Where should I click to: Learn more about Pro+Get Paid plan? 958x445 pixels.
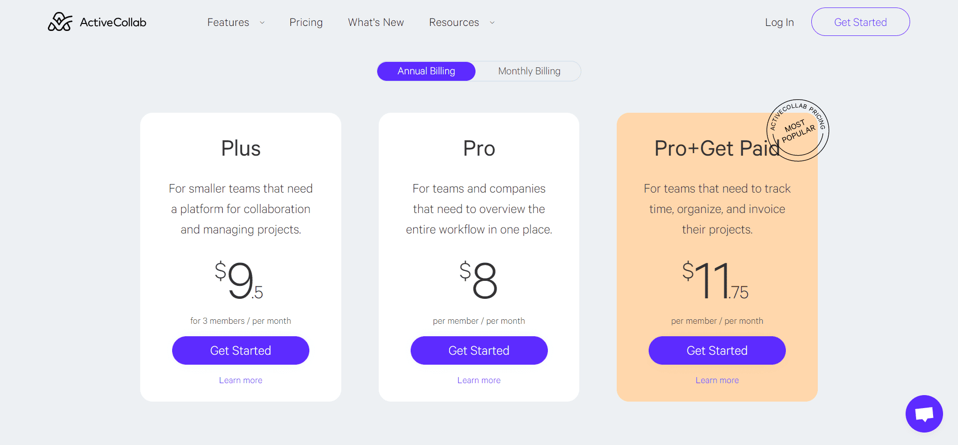coord(717,380)
